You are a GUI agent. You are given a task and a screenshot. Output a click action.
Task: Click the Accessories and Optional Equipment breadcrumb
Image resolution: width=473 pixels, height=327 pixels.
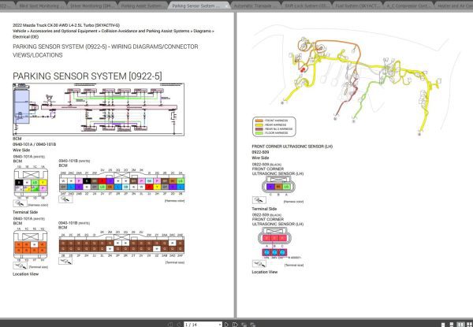tap(64, 31)
